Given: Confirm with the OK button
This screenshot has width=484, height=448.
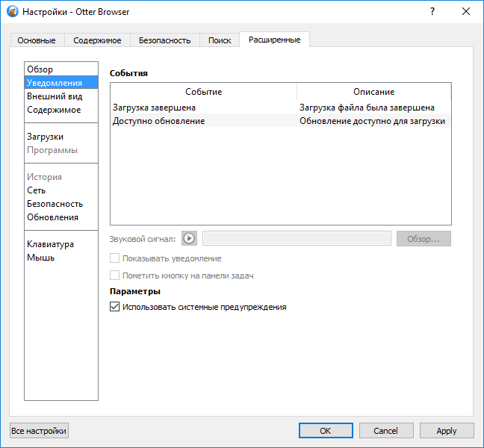Looking at the screenshot, I should coord(326,430).
